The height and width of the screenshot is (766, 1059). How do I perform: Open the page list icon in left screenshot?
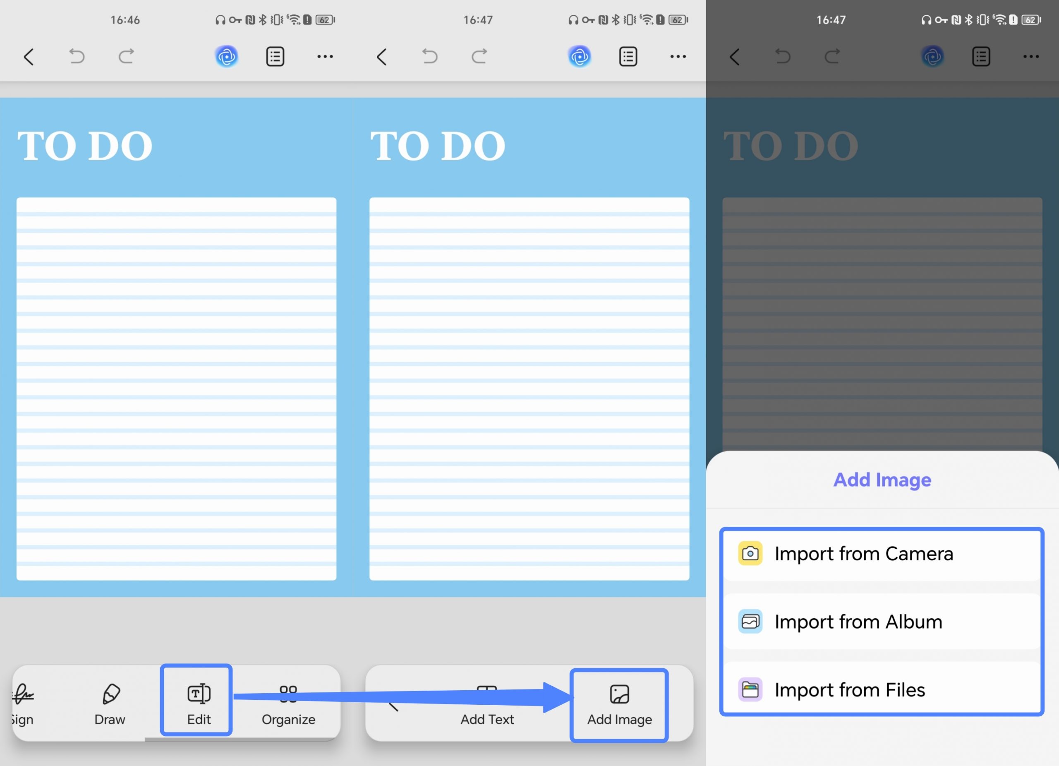(x=275, y=57)
